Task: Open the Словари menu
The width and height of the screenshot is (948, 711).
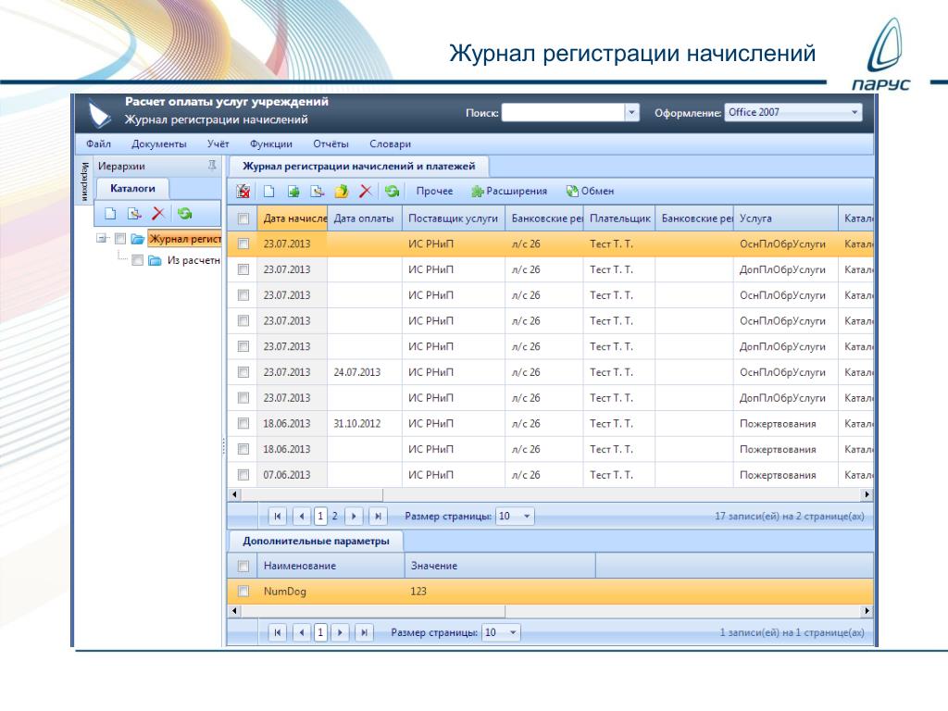Action: [390, 143]
